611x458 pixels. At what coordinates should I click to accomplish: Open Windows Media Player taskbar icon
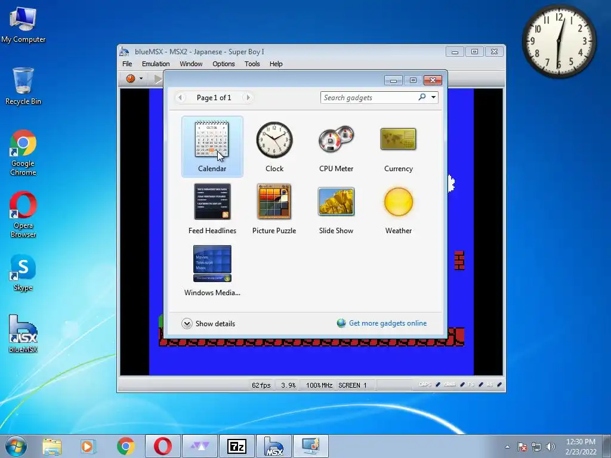tap(88, 446)
